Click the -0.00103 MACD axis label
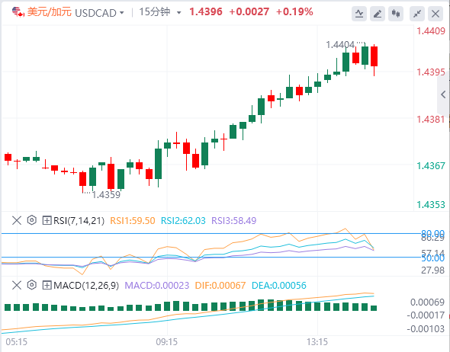Viewport: 450px width, 352px height. (x=426, y=329)
